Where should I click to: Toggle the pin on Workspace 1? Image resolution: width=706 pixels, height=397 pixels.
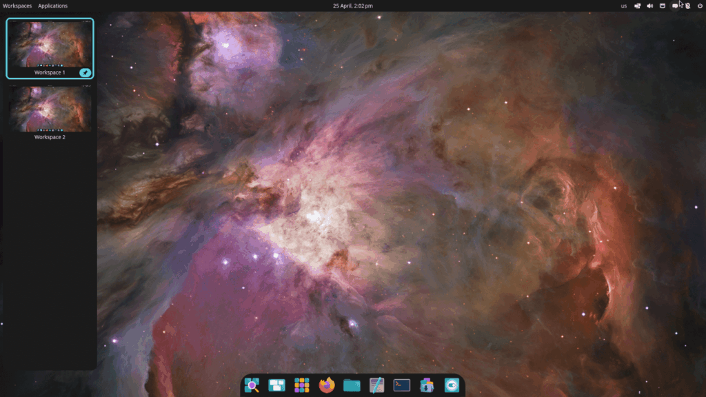click(x=85, y=72)
